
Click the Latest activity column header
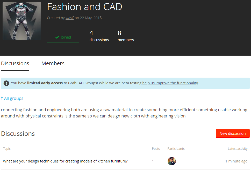pos(238,149)
